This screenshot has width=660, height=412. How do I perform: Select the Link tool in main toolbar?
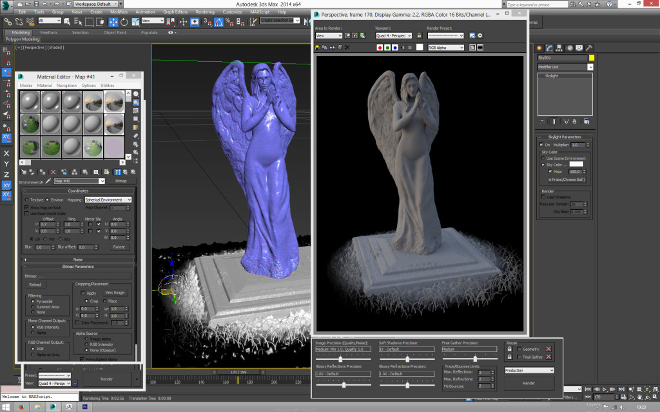[8, 21]
